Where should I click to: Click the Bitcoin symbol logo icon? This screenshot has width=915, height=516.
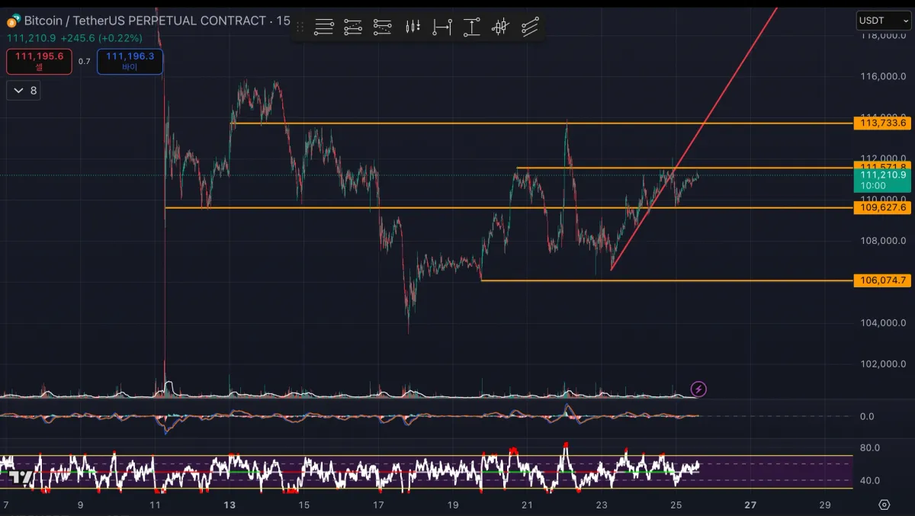point(12,21)
